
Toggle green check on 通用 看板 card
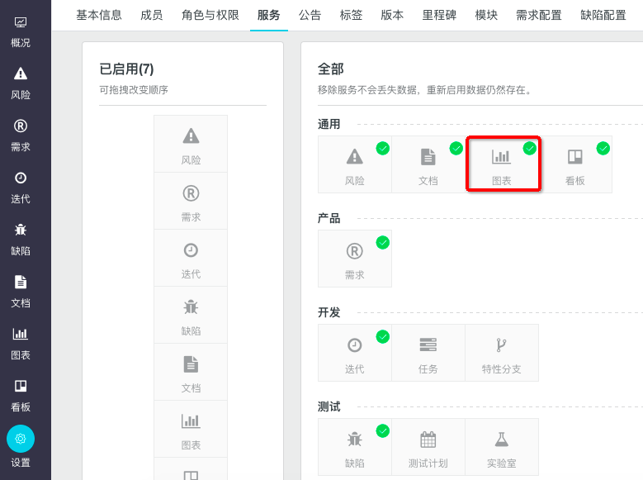603,148
